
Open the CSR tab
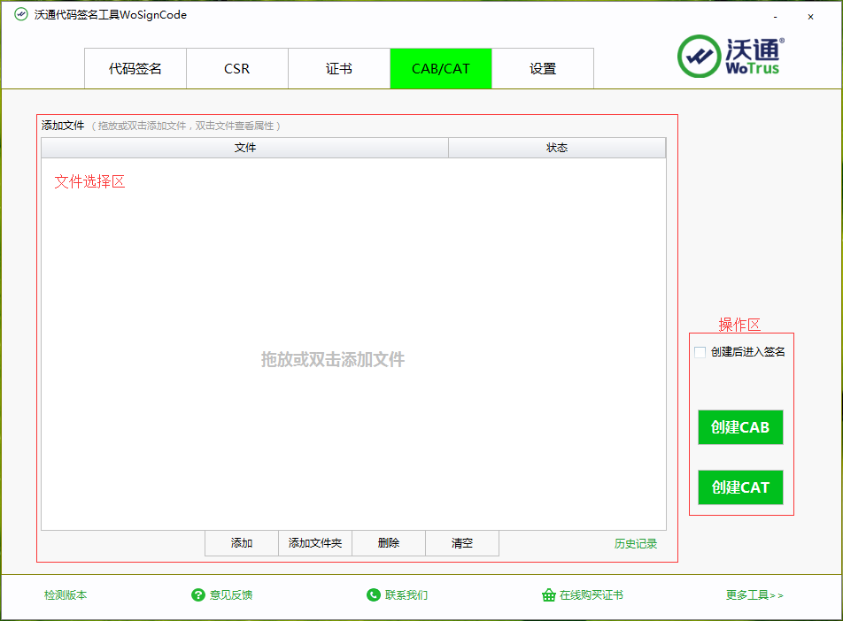(x=237, y=69)
